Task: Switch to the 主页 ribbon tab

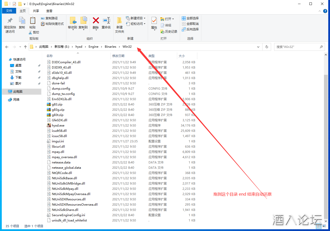Action: (23, 11)
